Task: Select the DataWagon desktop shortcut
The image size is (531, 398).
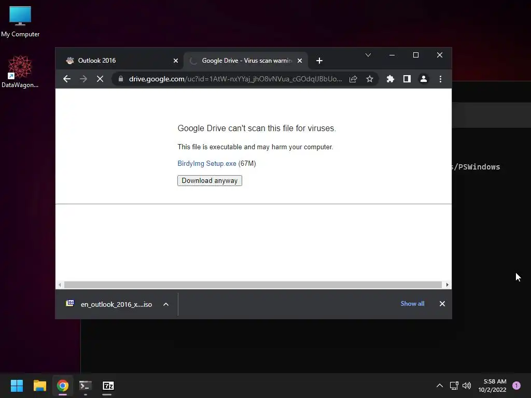Action: (x=20, y=72)
